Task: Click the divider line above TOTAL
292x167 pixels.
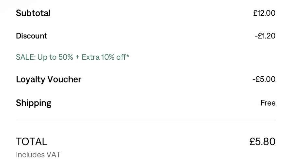Action: (x=146, y=120)
